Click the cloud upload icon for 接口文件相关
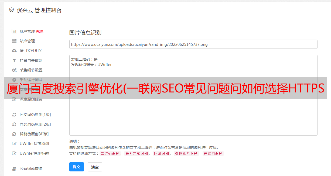The width and height of the screenshot is (331, 176). 14,51
